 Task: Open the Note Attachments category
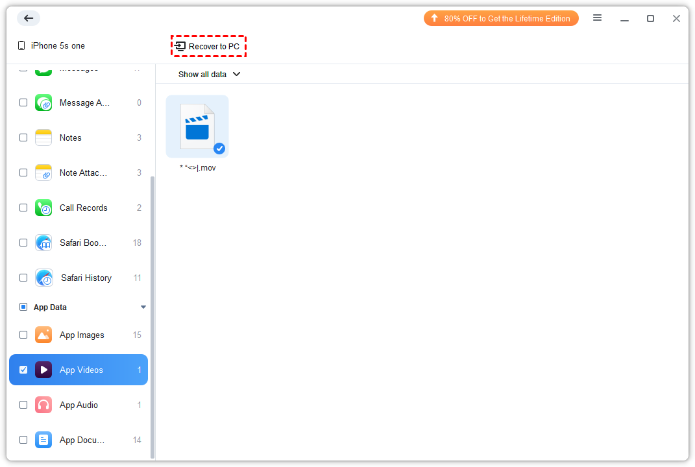point(83,173)
